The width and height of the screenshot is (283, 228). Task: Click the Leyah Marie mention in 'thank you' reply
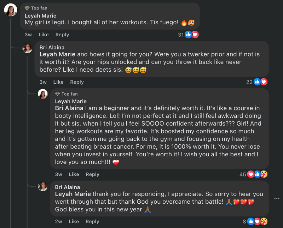74,194
